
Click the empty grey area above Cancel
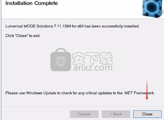coord(84,101)
